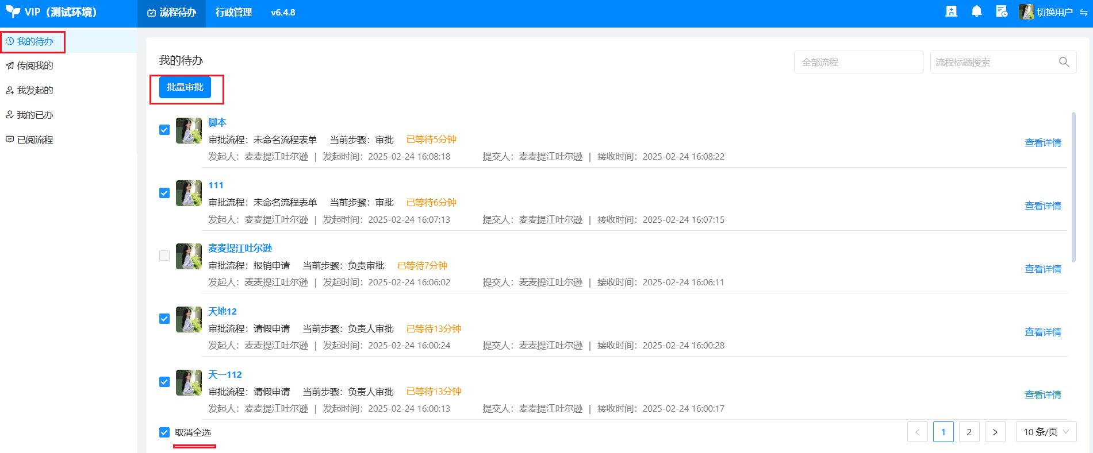Image resolution: width=1093 pixels, height=453 pixels.
Task: Uncheck the checkbox for item 天地12
Action: pyautogui.click(x=164, y=319)
